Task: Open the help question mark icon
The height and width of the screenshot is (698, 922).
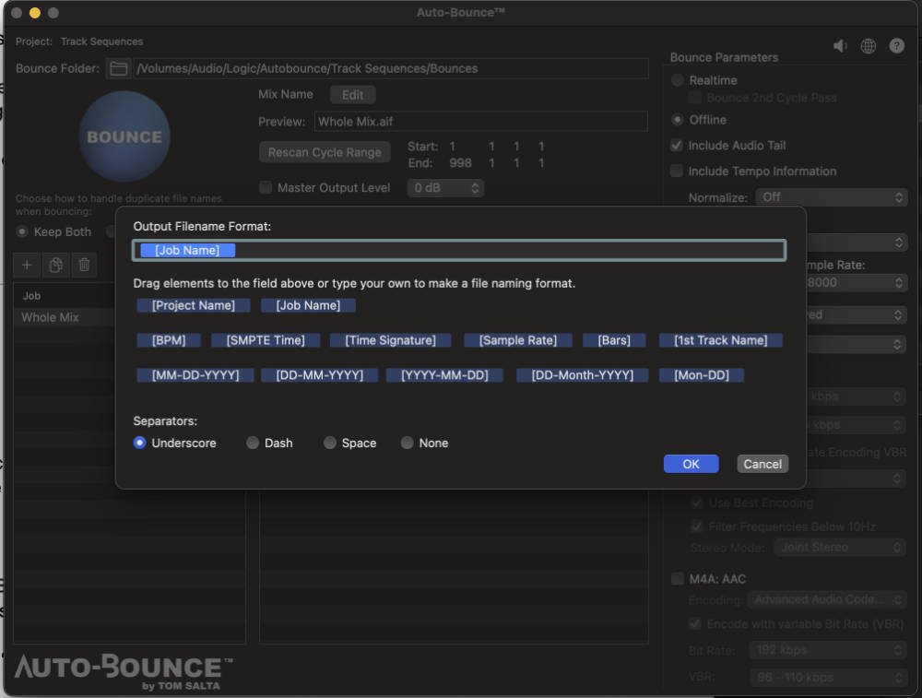Action: point(896,46)
